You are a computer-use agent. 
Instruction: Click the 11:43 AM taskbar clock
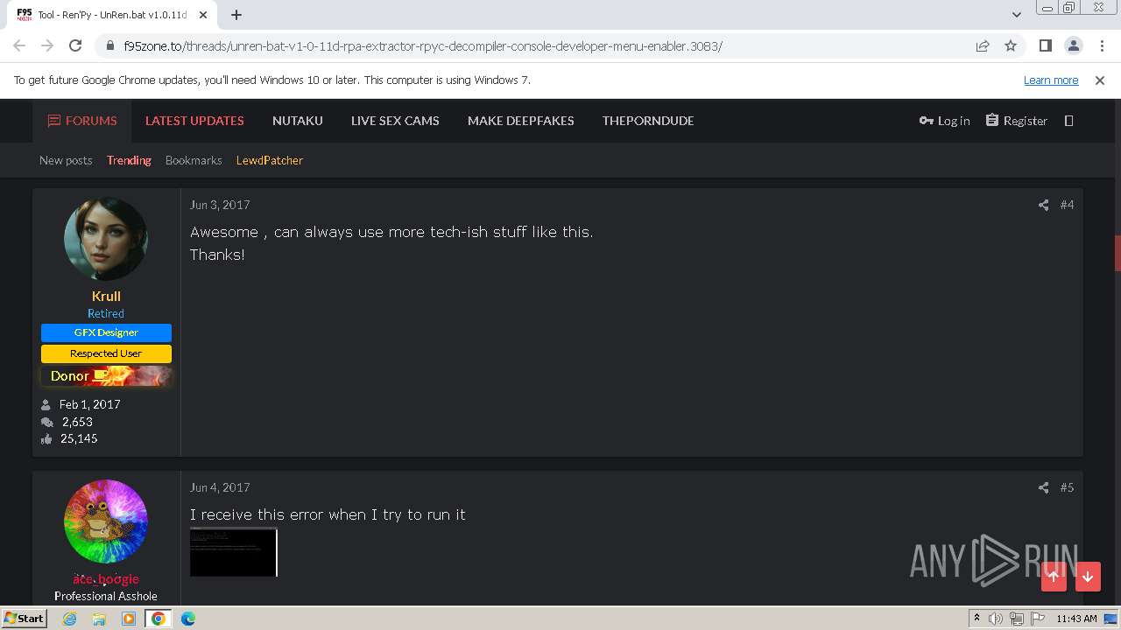click(1076, 619)
